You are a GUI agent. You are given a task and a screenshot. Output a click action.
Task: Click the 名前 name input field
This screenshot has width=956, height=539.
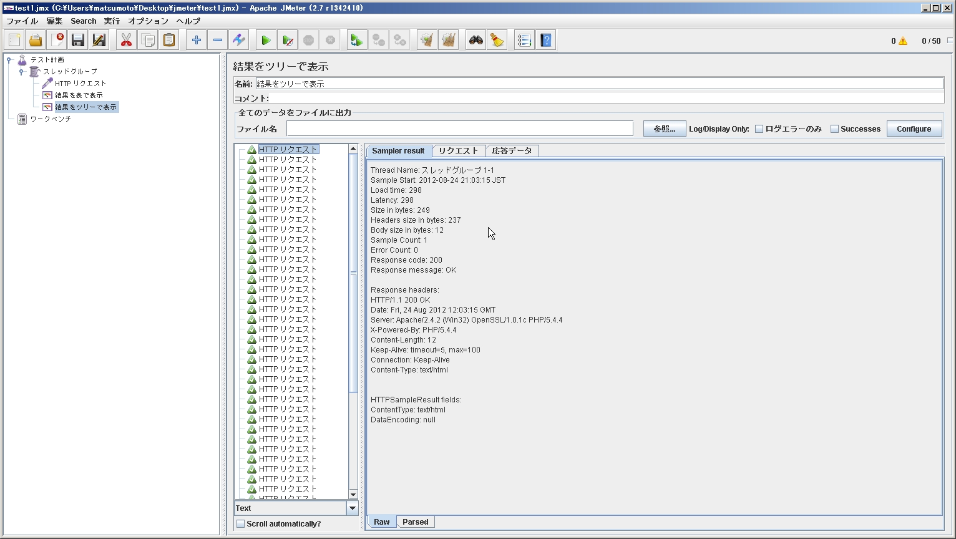point(599,84)
